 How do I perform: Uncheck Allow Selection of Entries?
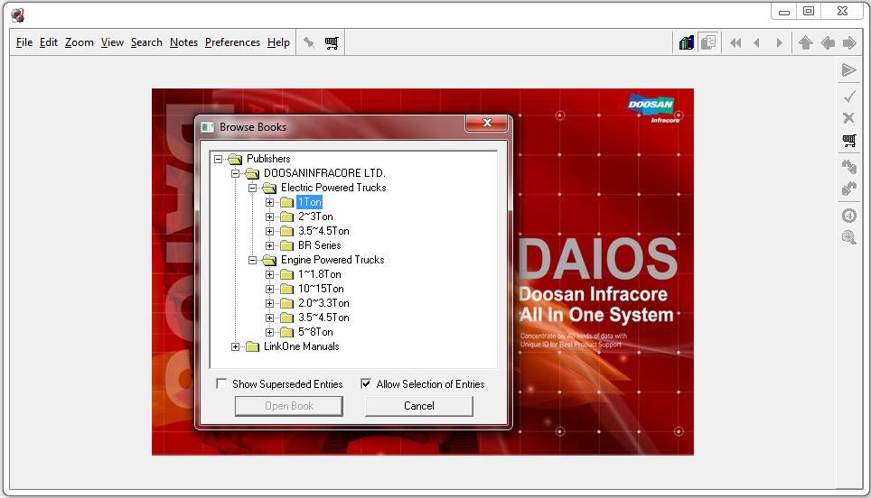(366, 383)
